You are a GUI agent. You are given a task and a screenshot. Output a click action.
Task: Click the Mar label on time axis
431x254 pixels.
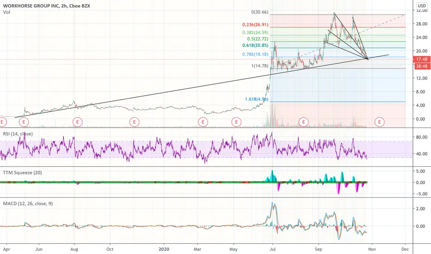(x=197, y=249)
